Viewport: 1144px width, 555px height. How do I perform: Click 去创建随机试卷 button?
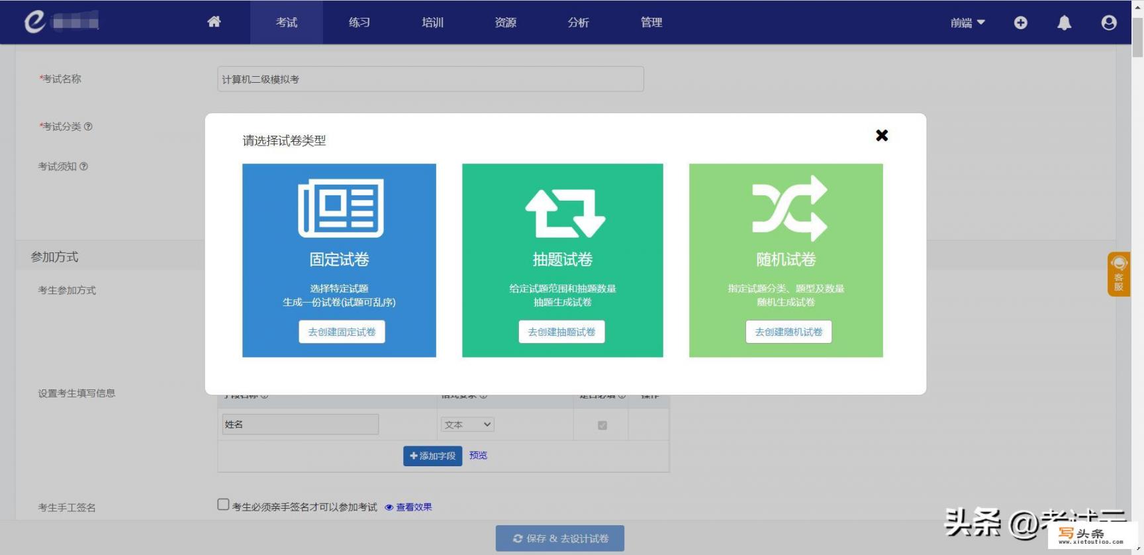788,332
